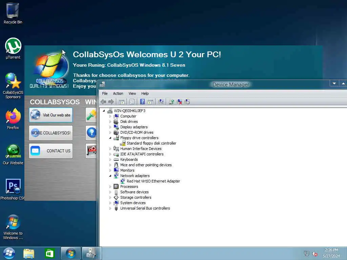This screenshot has height=260, width=347.
Task: Expand the Storage controllers category
Action: (110, 197)
